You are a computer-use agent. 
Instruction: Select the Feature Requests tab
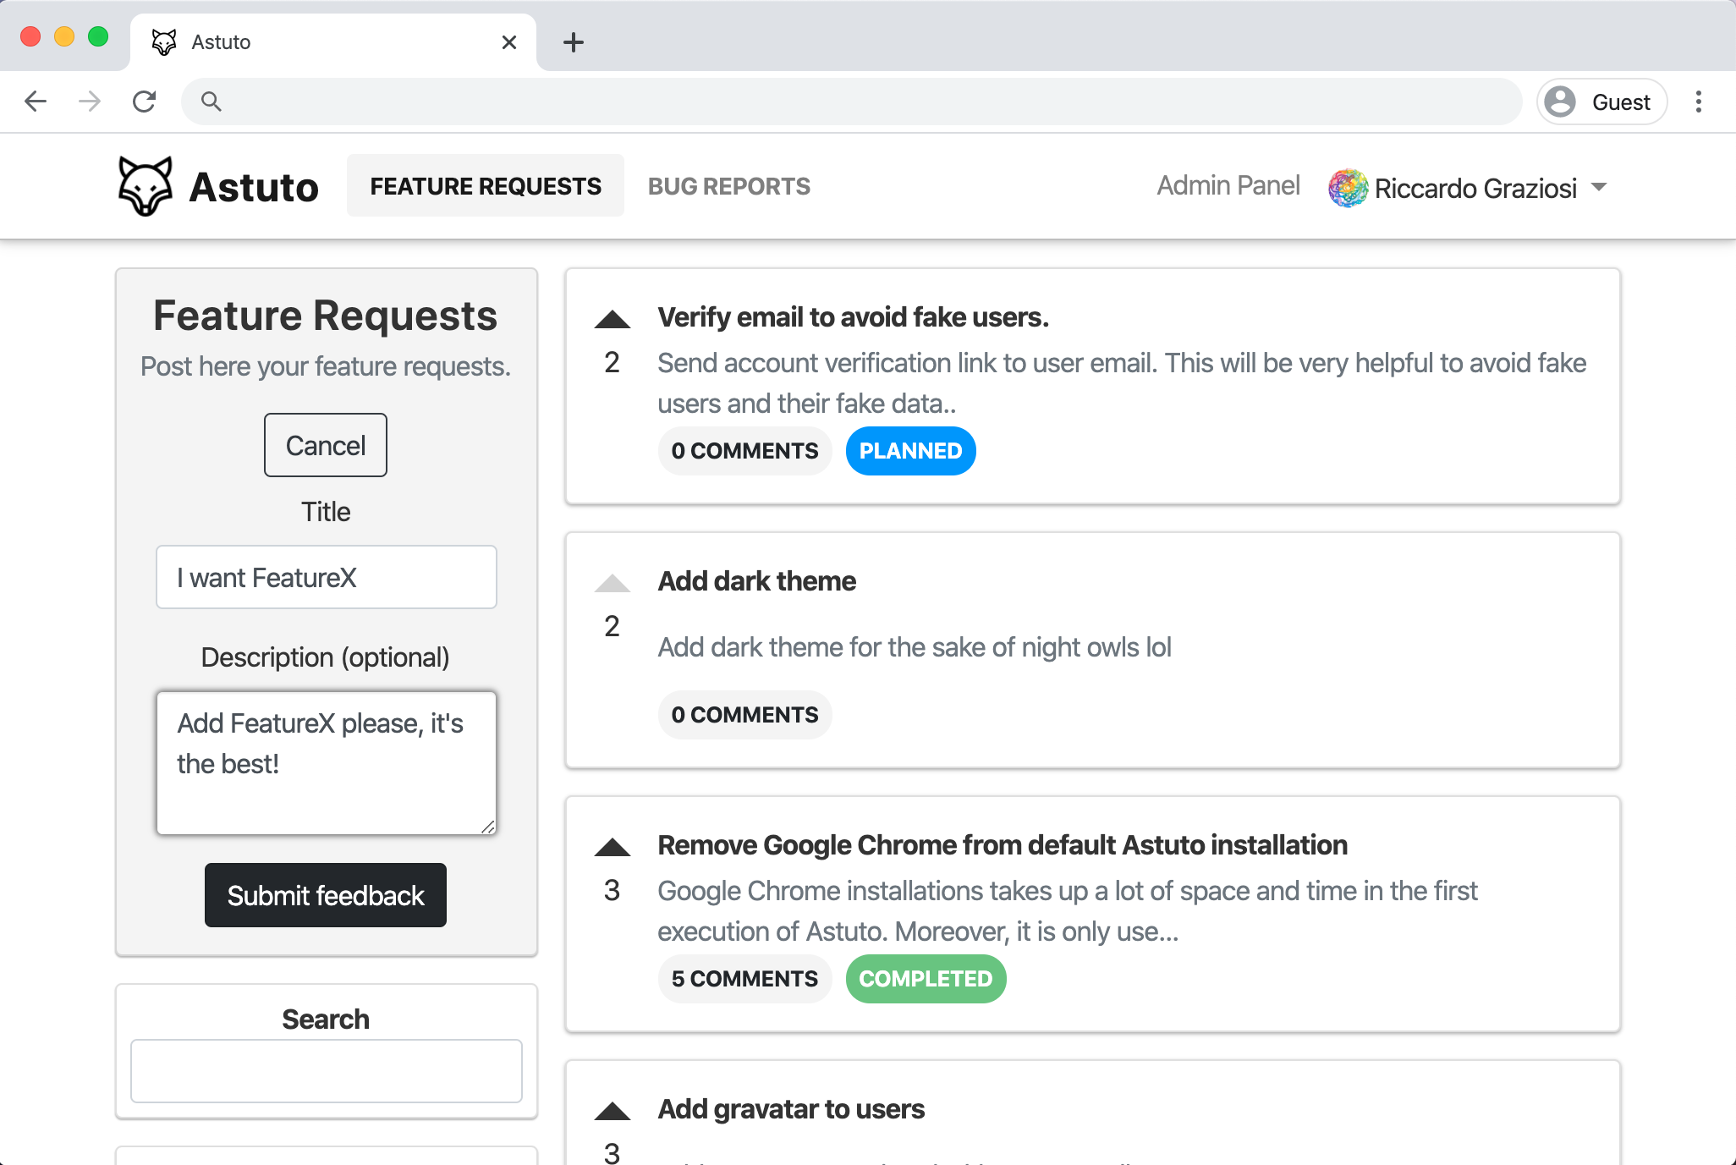[486, 186]
